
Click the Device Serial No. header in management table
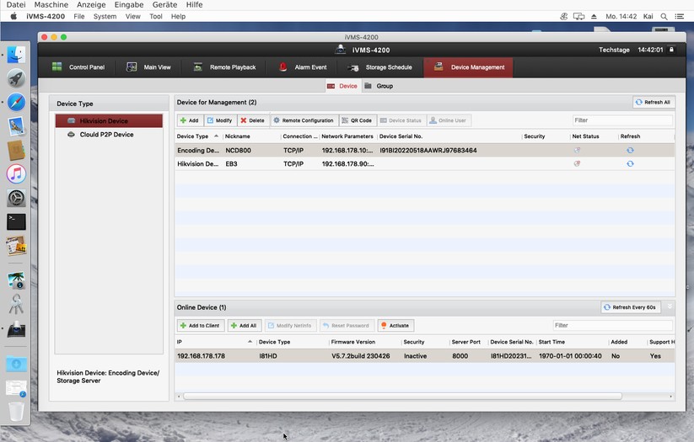(449, 136)
